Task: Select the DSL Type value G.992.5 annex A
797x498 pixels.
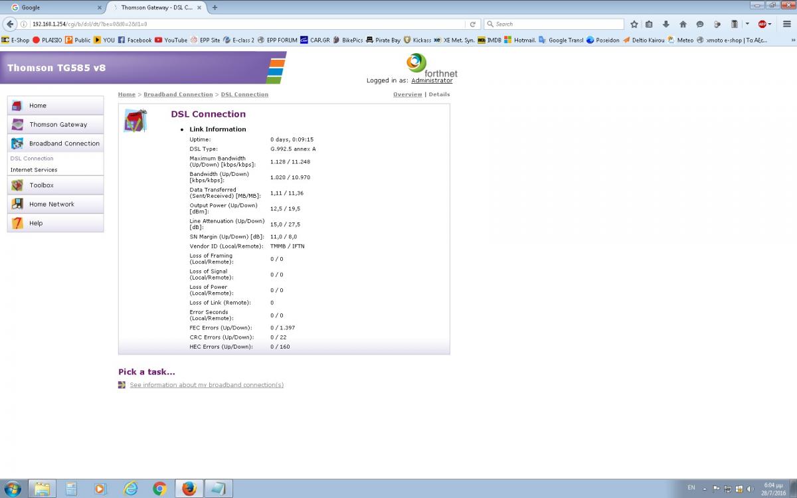Action: tap(293, 149)
